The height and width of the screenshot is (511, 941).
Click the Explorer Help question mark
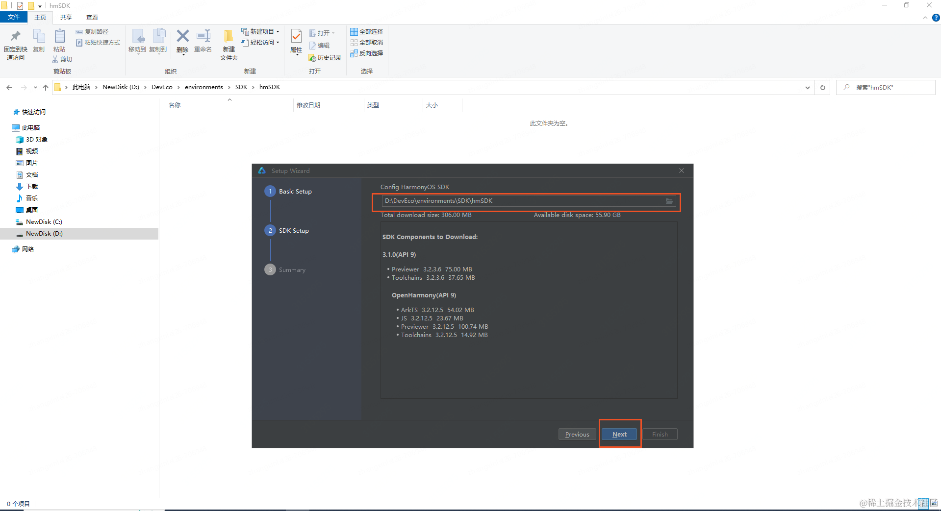click(936, 18)
